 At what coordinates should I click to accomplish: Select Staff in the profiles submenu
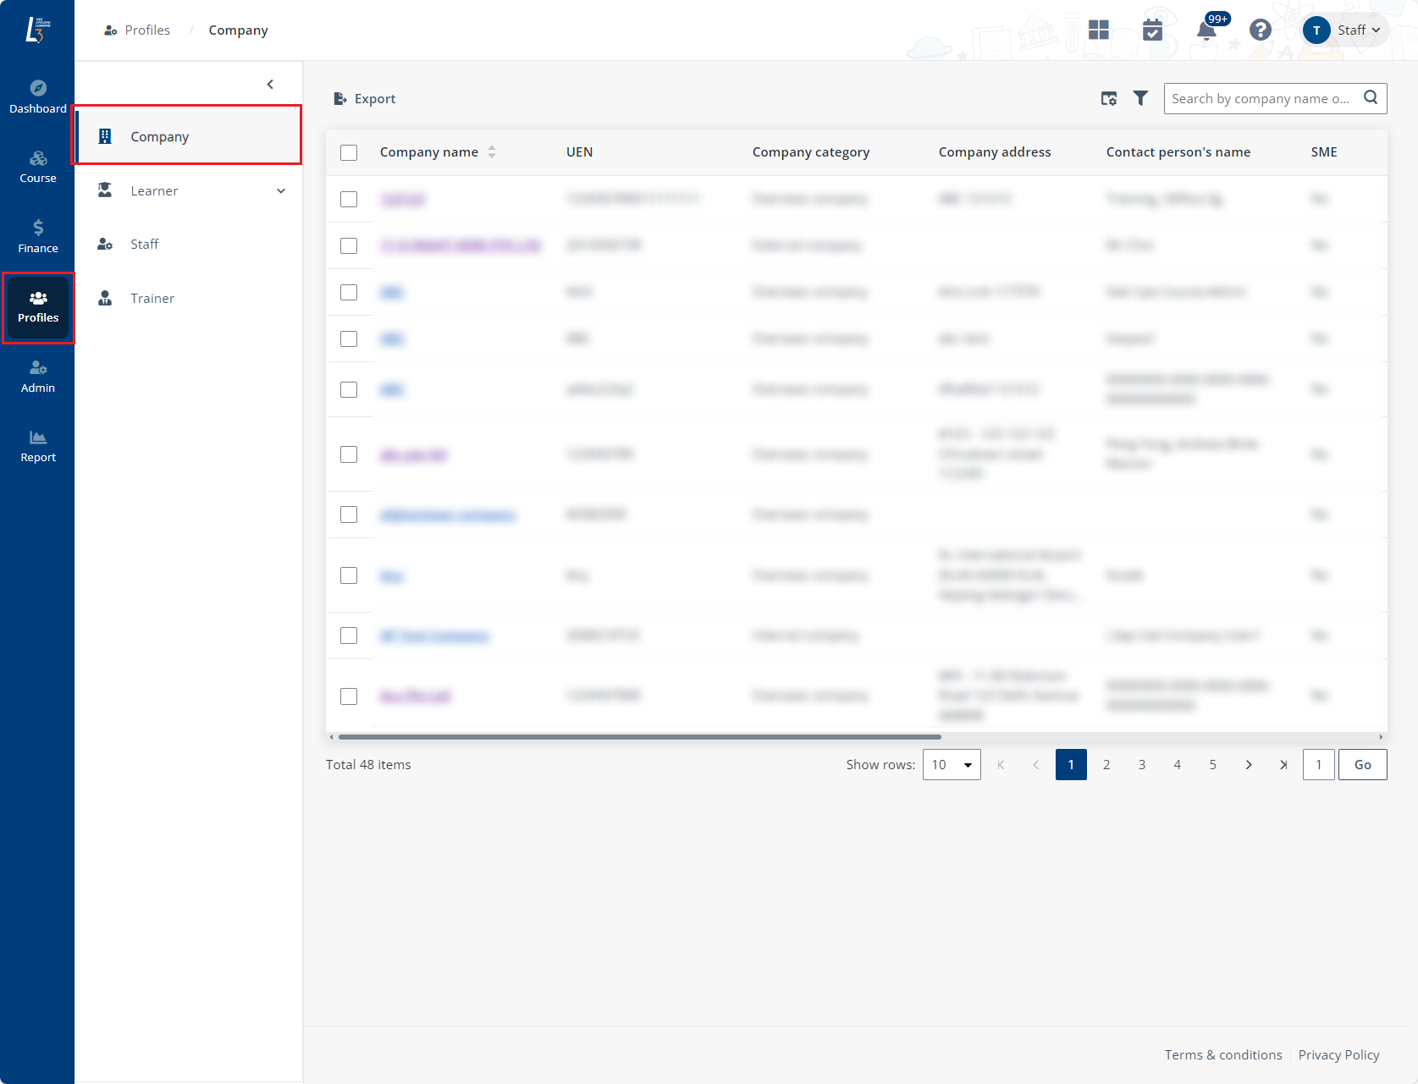tap(144, 245)
